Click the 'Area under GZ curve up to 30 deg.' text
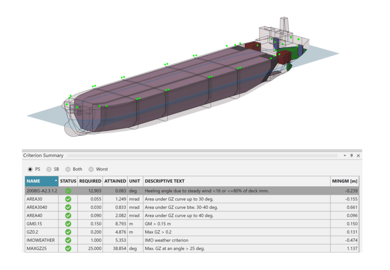Image resolution: width=390 pixels, height=270 pixels. (179, 199)
